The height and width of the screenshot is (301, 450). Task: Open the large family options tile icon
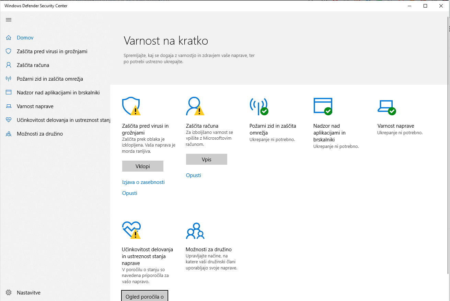[x=195, y=231]
